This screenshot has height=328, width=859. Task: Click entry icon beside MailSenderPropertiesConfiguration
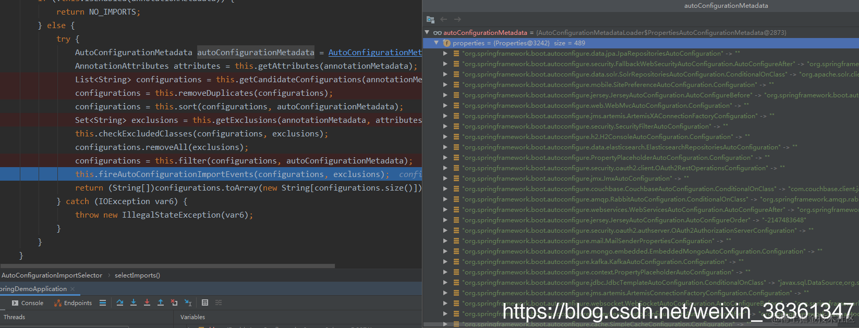pos(456,241)
